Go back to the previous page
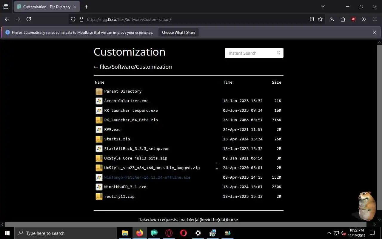Screen dimensions: 382x239 7,19
